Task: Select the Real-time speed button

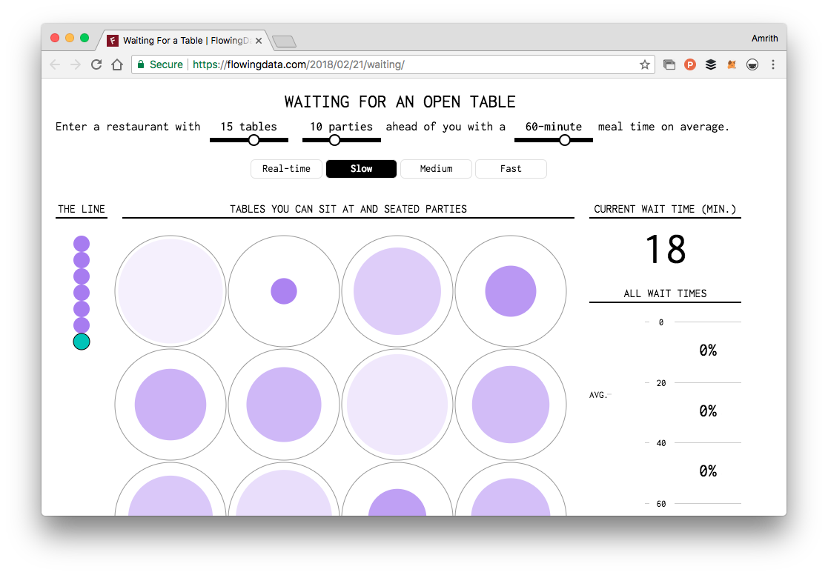Action: [286, 169]
